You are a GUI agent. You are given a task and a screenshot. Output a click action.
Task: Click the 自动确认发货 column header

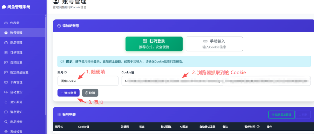207,127
